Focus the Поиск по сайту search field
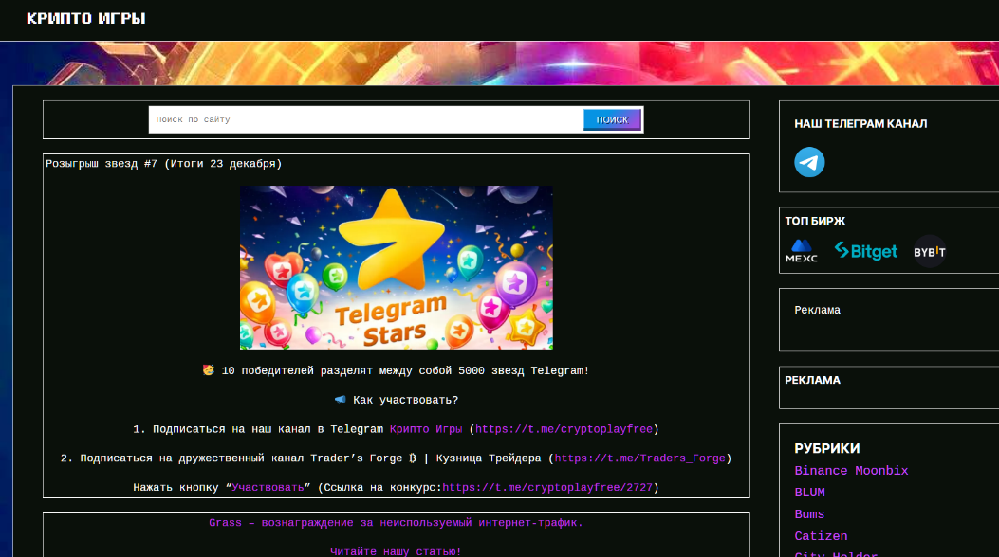 366,119
